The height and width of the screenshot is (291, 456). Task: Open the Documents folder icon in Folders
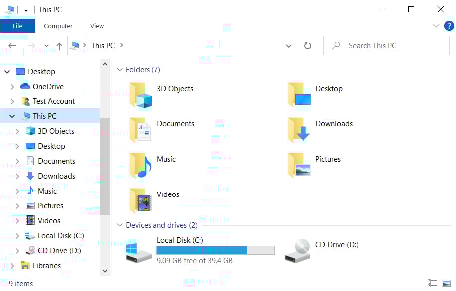click(140, 130)
